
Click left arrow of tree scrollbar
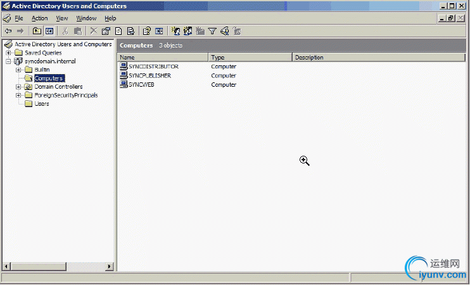pos(6,267)
